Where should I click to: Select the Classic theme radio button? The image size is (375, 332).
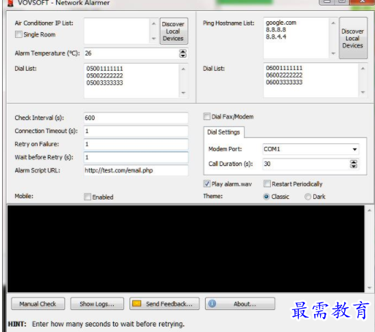[266, 197]
